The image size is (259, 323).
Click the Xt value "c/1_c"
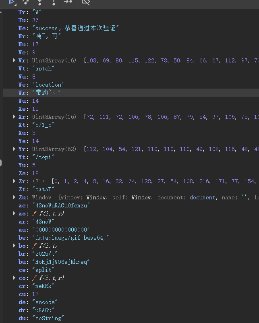pyautogui.click(x=43, y=125)
